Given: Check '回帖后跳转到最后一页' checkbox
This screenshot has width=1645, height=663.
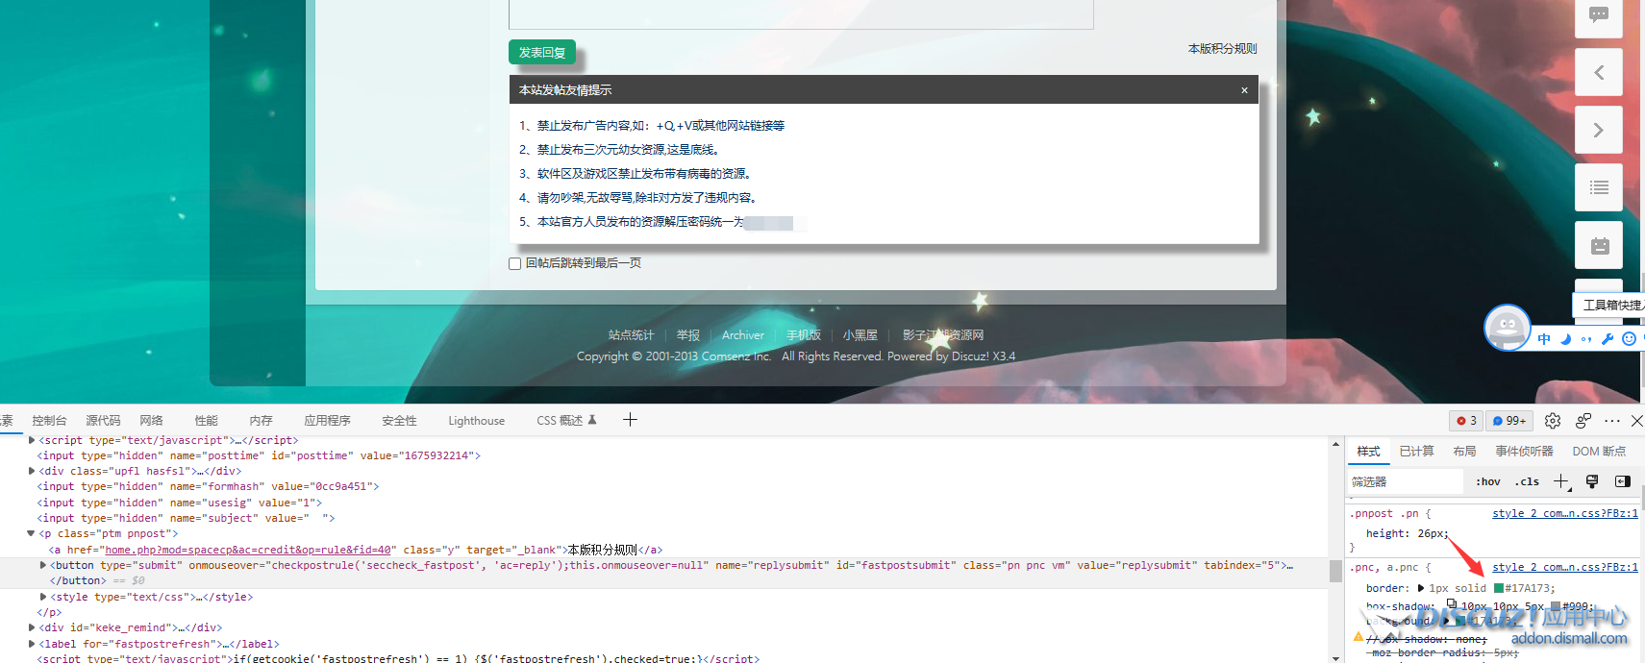Looking at the screenshot, I should [514, 263].
